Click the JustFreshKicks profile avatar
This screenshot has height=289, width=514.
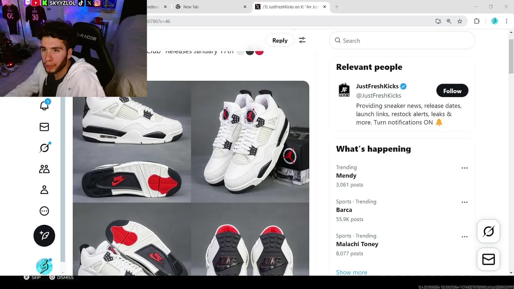(x=344, y=90)
